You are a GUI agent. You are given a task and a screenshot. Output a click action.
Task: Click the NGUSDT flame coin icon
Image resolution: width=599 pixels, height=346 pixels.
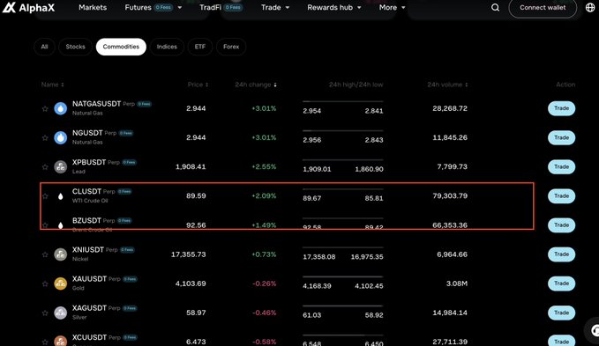click(60, 137)
